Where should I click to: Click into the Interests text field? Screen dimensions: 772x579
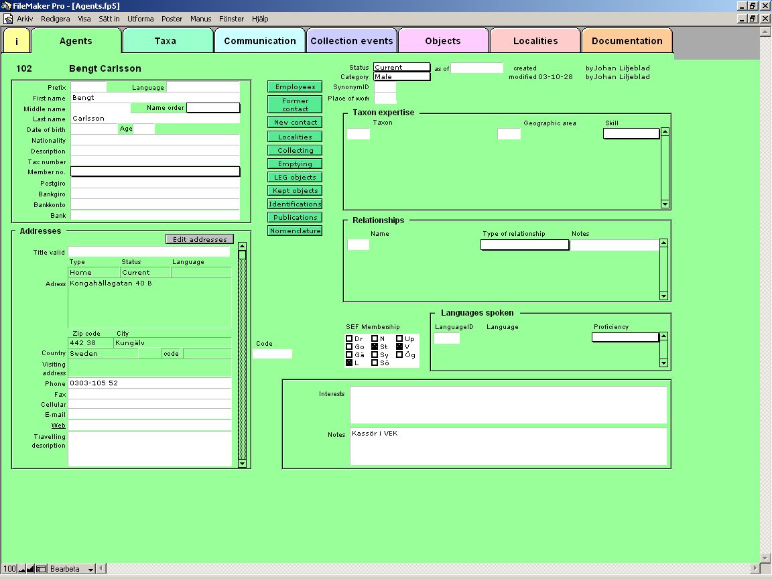(508, 405)
